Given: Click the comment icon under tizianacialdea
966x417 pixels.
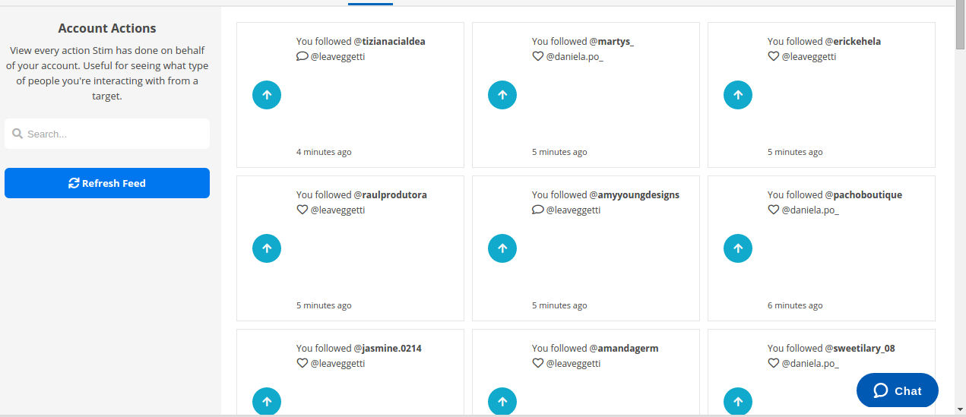Looking at the screenshot, I should [x=302, y=56].
